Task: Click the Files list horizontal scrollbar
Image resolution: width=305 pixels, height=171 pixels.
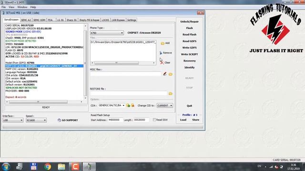Action: 123,63
